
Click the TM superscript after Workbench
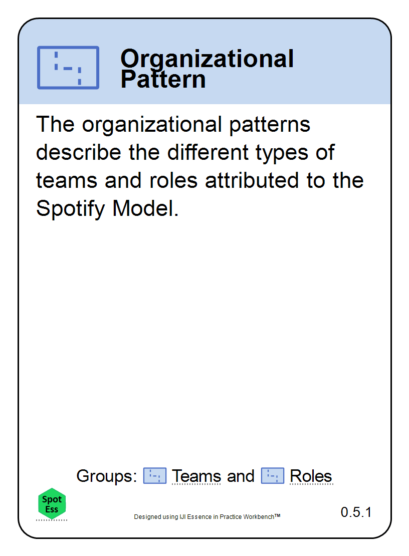pyautogui.click(x=277, y=515)
